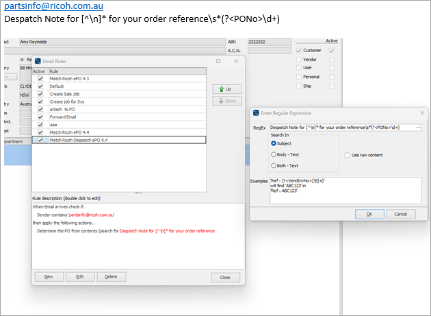Select the Subject radio button
The image size is (431, 316).
(274, 143)
